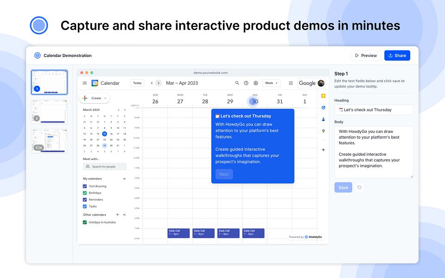This screenshot has width=445, height=278.
Task: Open the Google apps grid icon
Action: pos(291,83)
